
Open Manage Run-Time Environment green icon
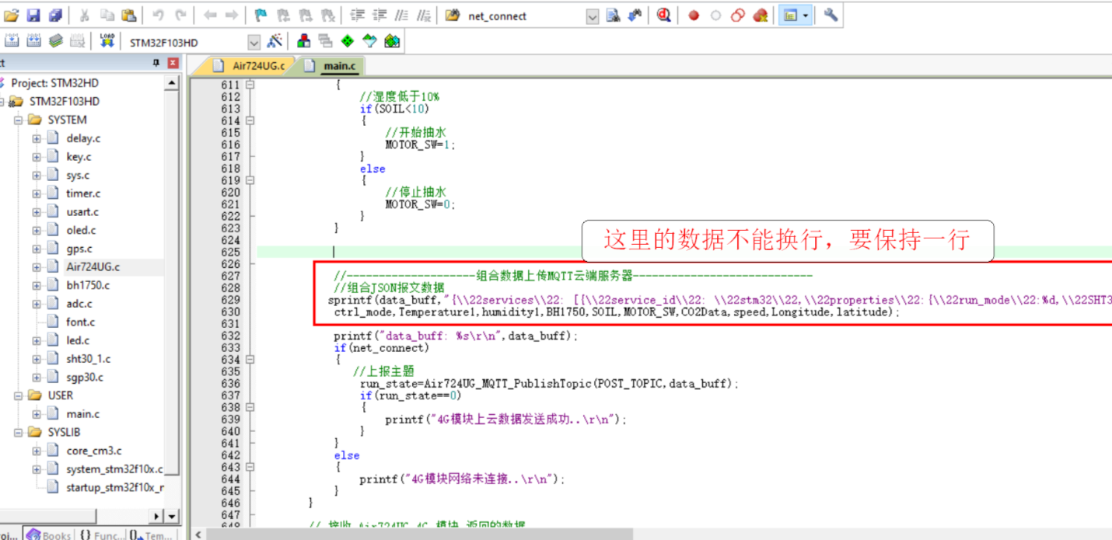pos(348,41)
